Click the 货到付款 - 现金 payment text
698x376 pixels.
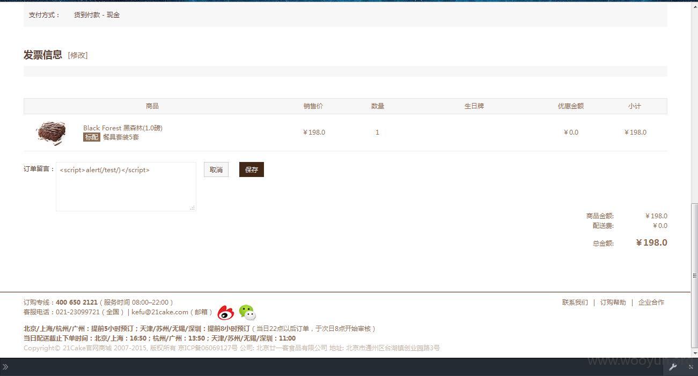pyautogui.click(x=97, y=15)
